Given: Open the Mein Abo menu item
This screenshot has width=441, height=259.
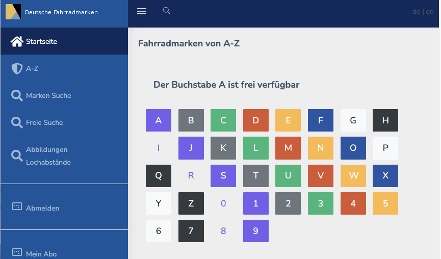Looking at the screenshot, I should pyautogui.click(x=41, y=254).
